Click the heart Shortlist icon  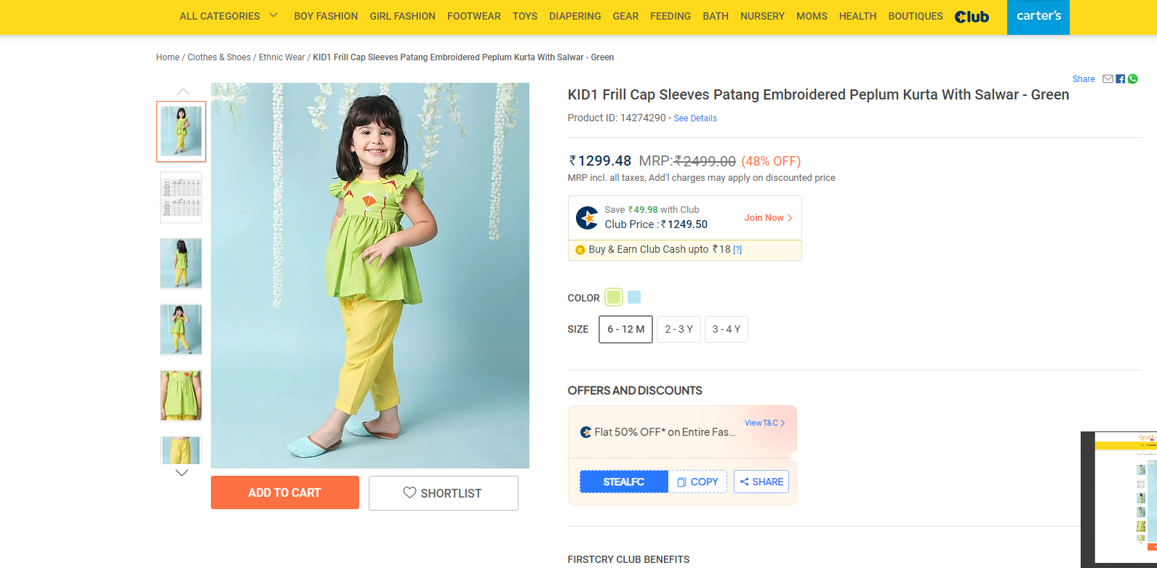(x=409, y=492)
